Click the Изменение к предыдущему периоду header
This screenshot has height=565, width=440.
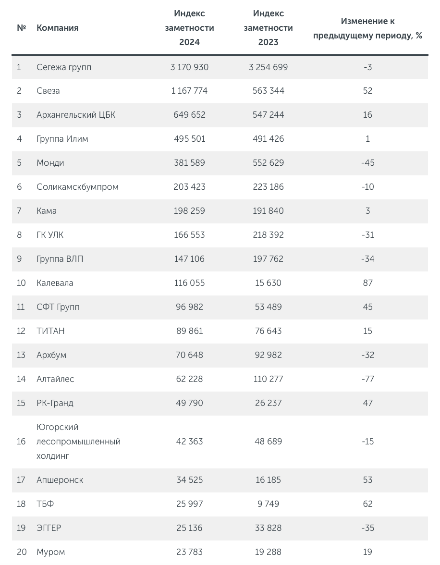pyautogui.click(x=367, y=28)
